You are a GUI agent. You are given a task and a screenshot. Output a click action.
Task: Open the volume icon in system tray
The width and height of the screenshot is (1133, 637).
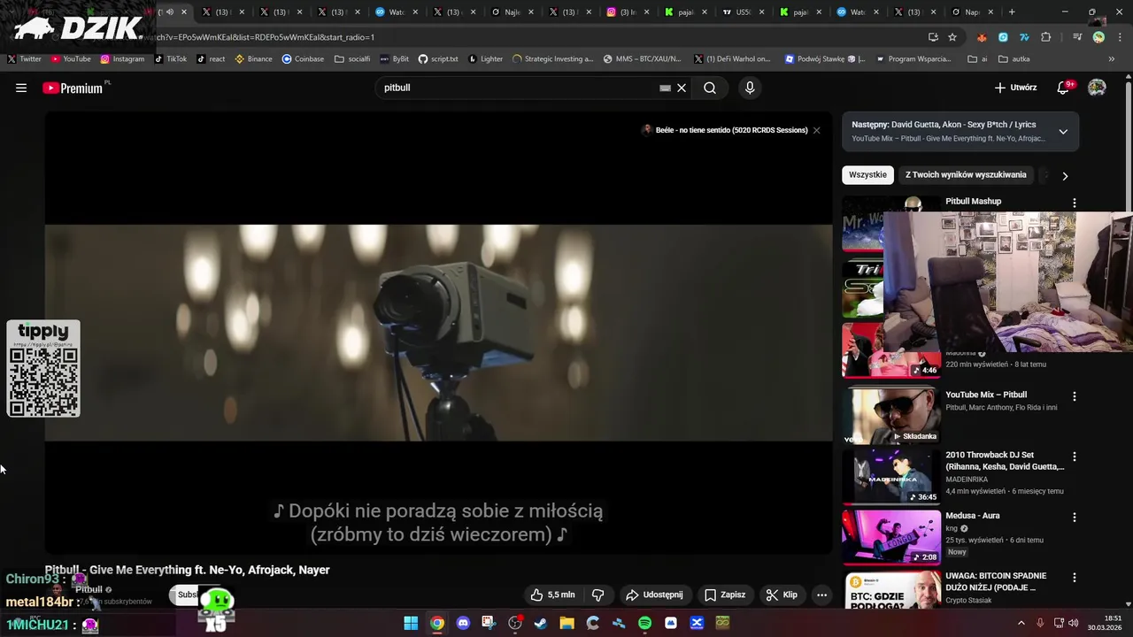tap(1075, 623)
